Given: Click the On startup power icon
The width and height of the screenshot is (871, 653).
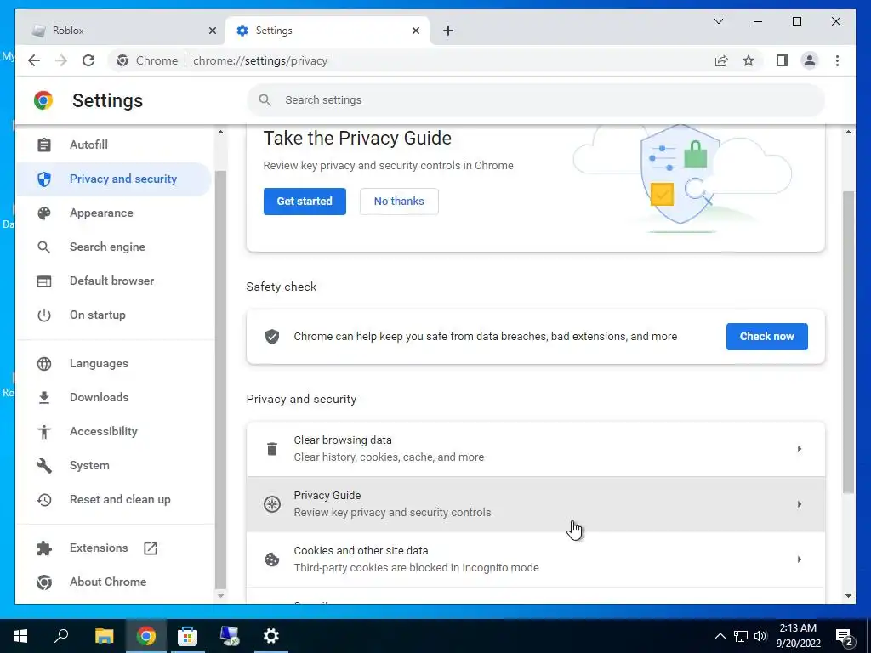Looking at the screenshot, I should click(44, 315).
